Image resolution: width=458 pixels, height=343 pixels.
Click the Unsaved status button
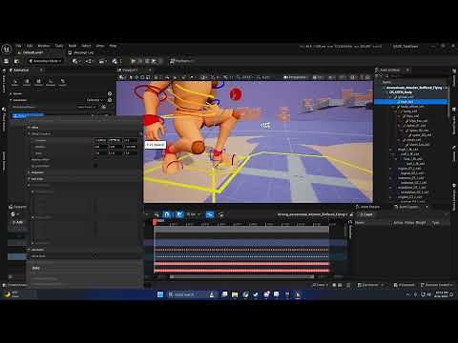pos(405,285)
